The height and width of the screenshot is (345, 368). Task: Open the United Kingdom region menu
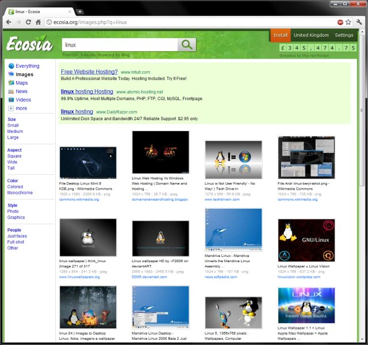(x=311, y=35)
